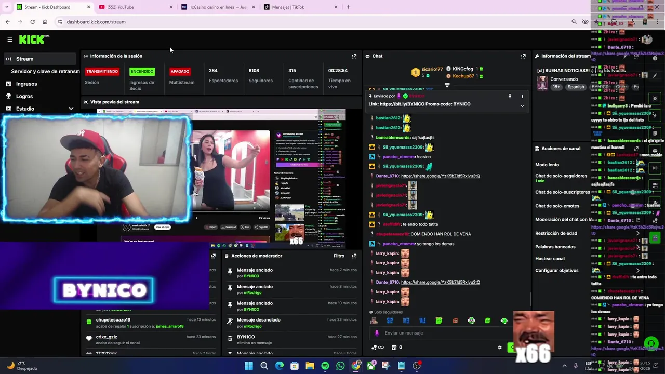Click the Zoom magnifier in address bar
This screenshot has height=374, width=665.
coord(574,22)
